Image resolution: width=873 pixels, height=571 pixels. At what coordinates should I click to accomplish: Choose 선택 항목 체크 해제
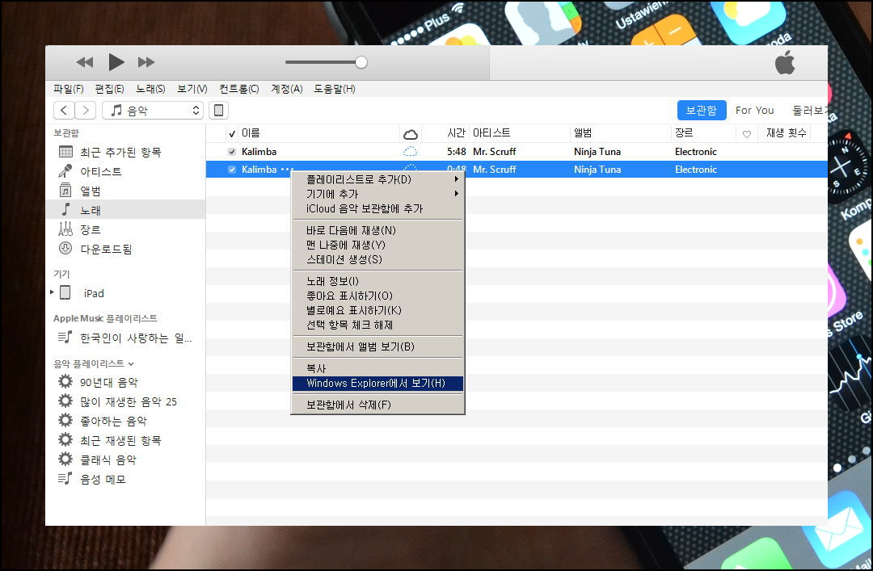tap(378, 325)
